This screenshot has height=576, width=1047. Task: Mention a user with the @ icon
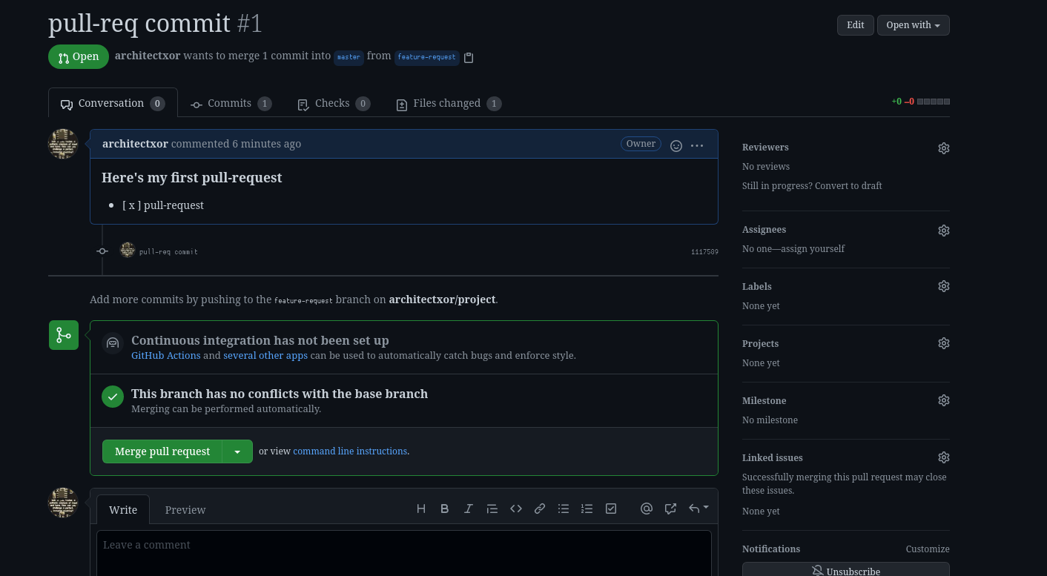[x=647, y=509]
